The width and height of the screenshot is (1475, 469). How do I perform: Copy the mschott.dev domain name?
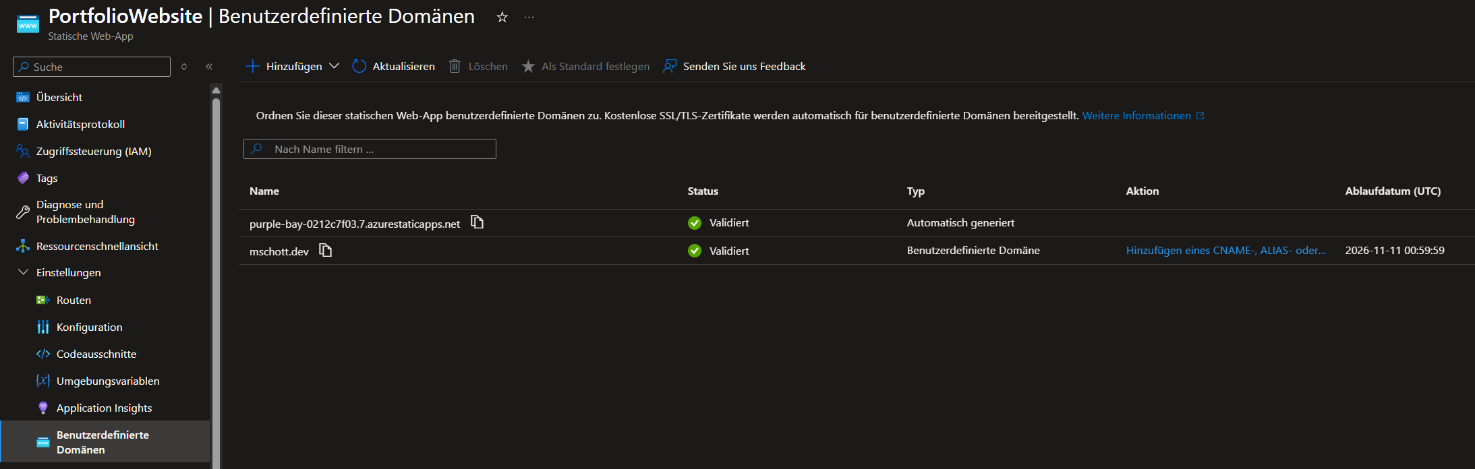click(326, 250)
